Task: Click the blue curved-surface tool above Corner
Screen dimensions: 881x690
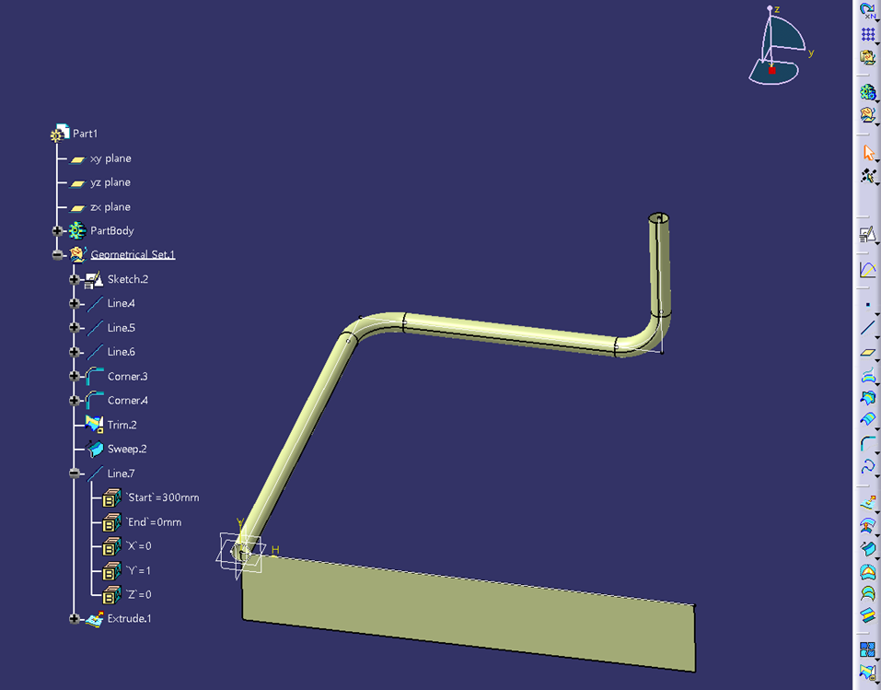Action: coord(867,420)
